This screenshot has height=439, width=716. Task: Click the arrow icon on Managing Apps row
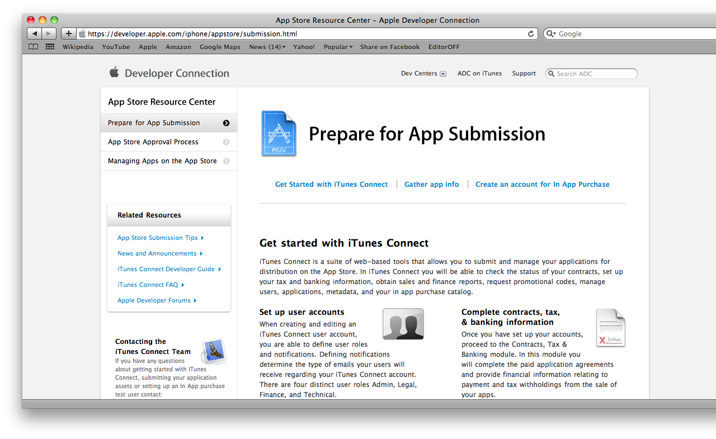226,161
